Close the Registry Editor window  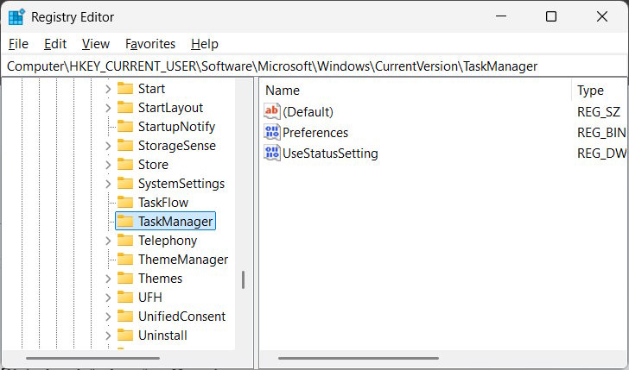pyautogui.click(x=601, y=16)
